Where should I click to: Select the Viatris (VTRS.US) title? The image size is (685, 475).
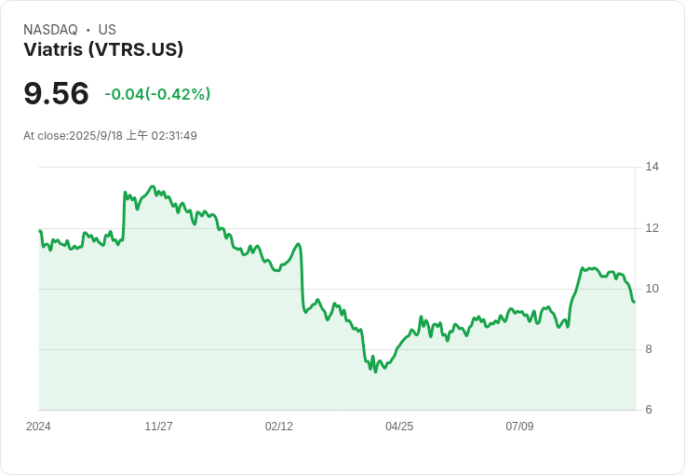point(103,50)
